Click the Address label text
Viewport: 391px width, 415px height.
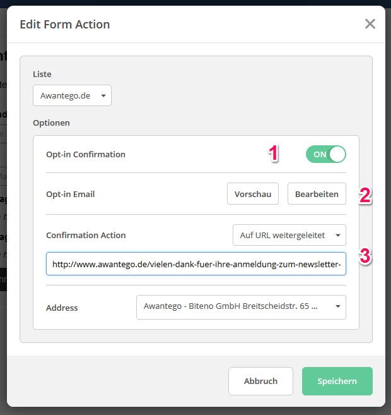(x=62, y=308)
